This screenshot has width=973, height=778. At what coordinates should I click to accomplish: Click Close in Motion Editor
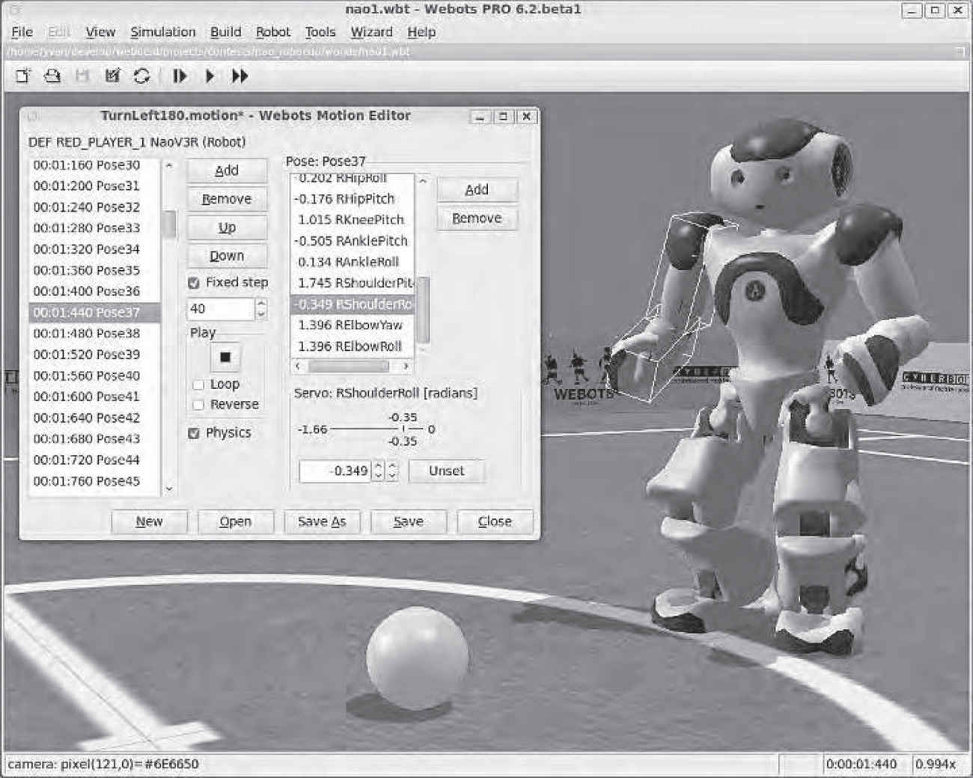click(495, 522)
